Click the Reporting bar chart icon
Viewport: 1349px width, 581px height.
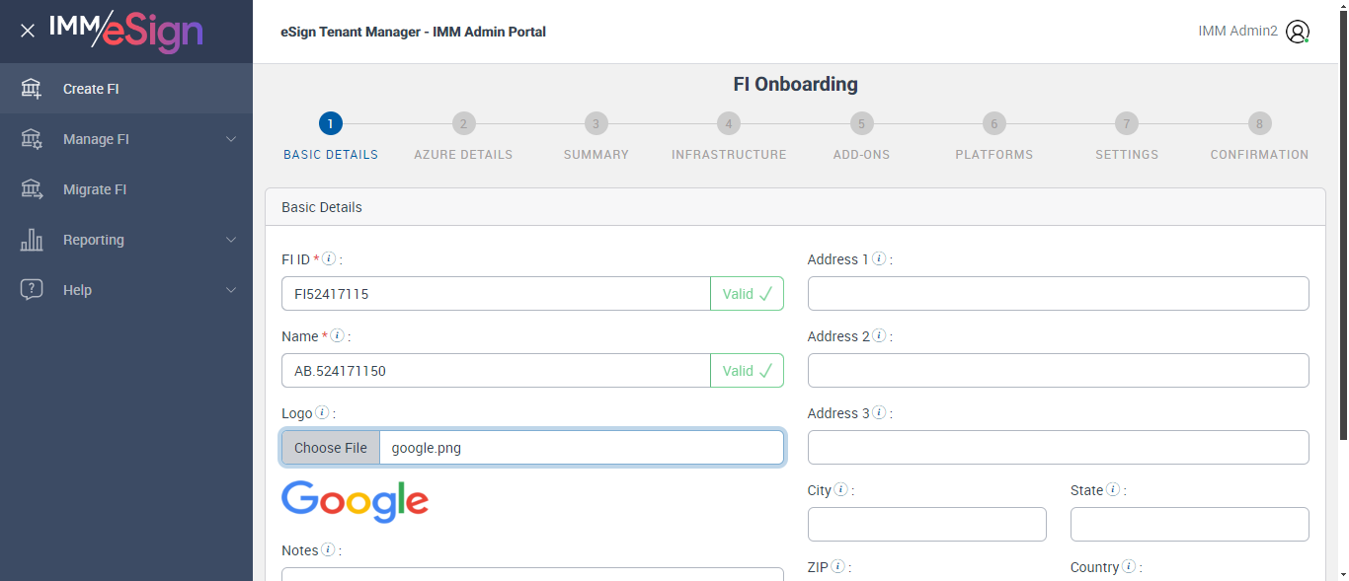click(x=32, y=240)
